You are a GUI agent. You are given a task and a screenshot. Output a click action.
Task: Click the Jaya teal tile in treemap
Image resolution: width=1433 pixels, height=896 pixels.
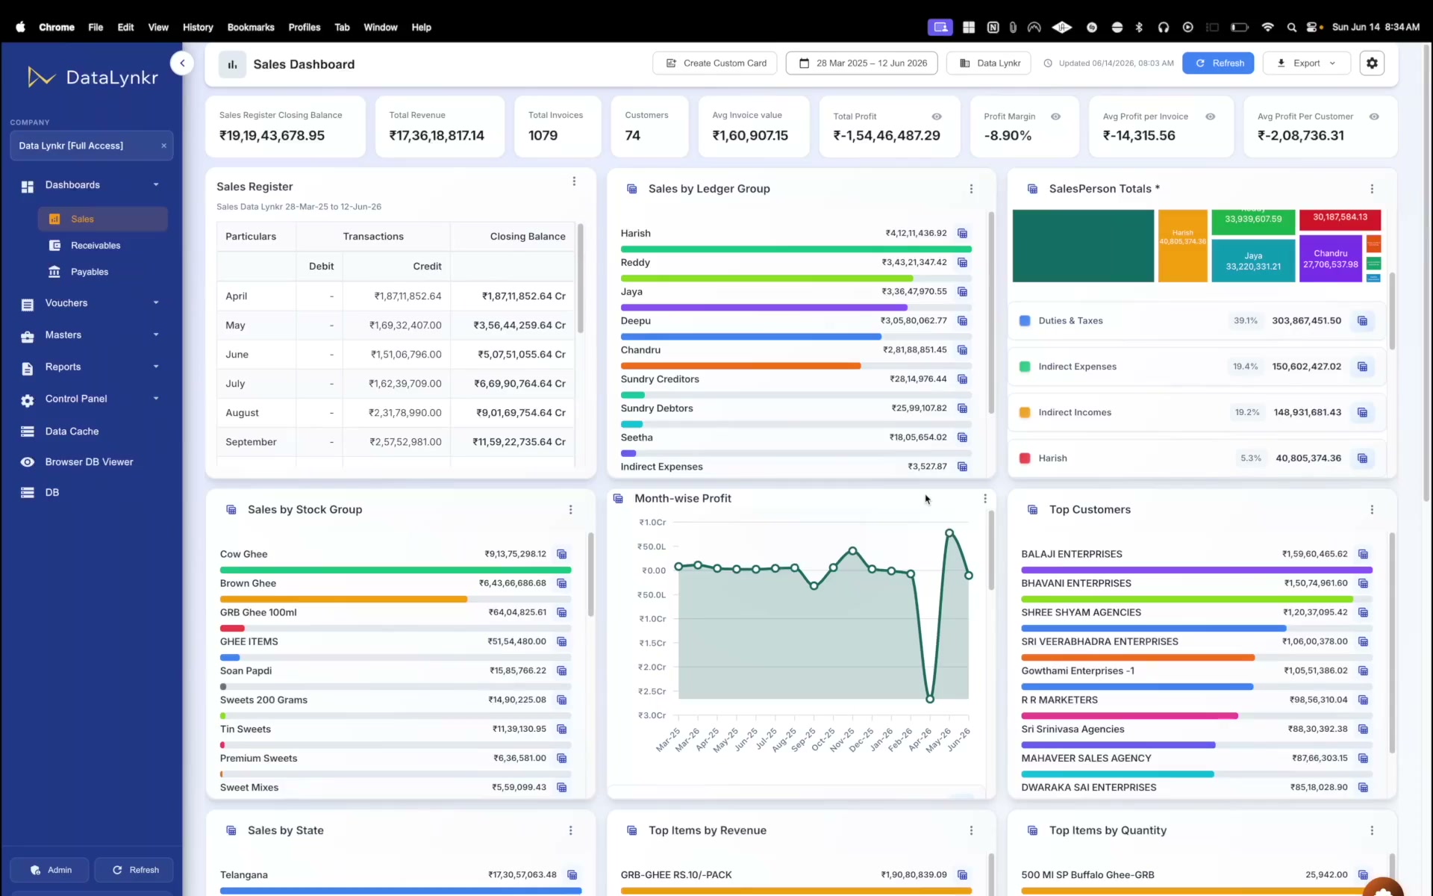pos(1253,261)
